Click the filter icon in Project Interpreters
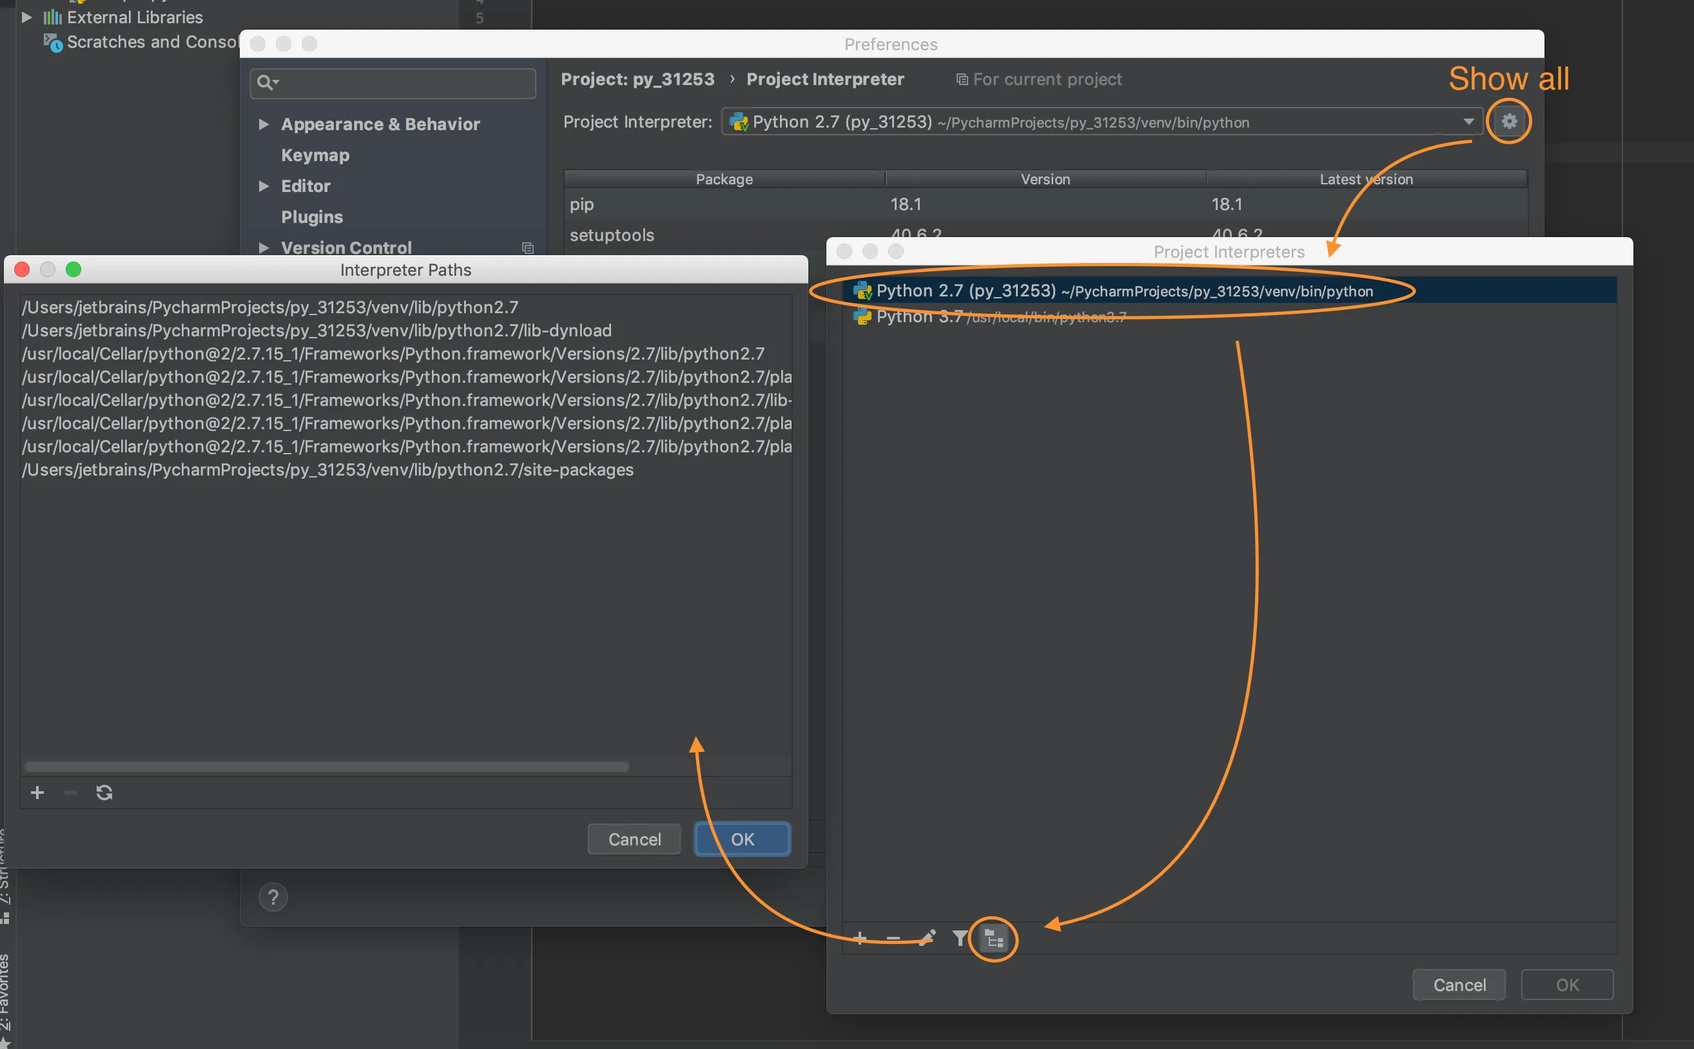 960,939
